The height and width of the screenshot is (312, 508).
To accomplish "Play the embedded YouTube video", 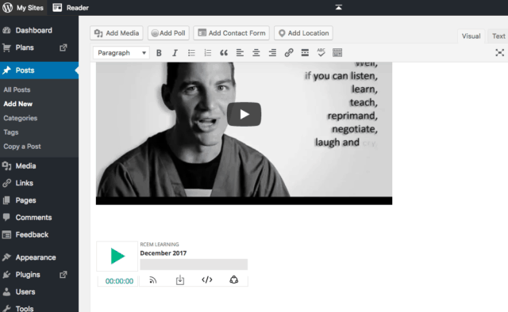I will (x=244, y=114).
